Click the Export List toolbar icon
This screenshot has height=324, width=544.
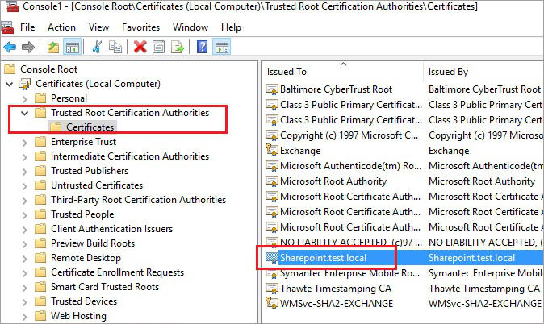[178, 47]
